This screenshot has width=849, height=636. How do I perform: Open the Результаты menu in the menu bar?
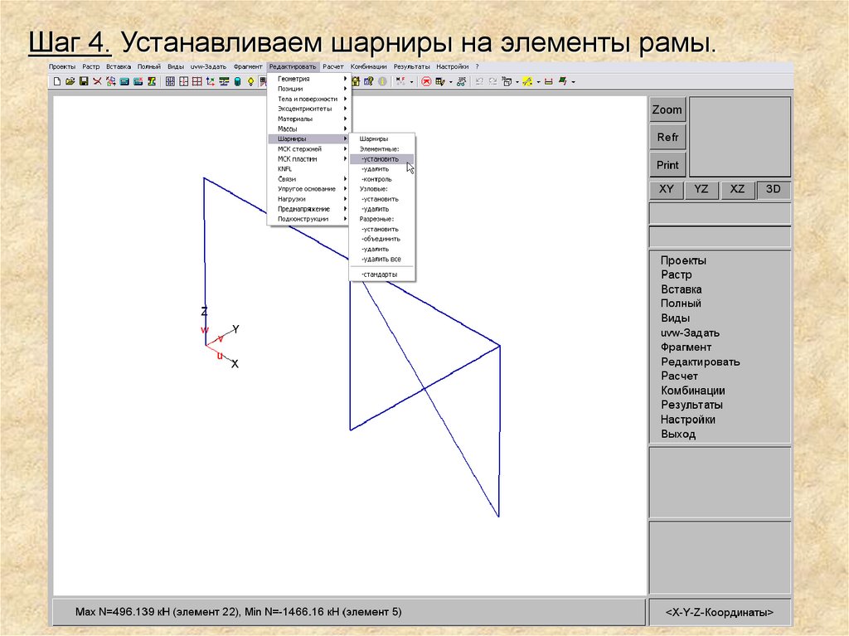coord(411,66)
